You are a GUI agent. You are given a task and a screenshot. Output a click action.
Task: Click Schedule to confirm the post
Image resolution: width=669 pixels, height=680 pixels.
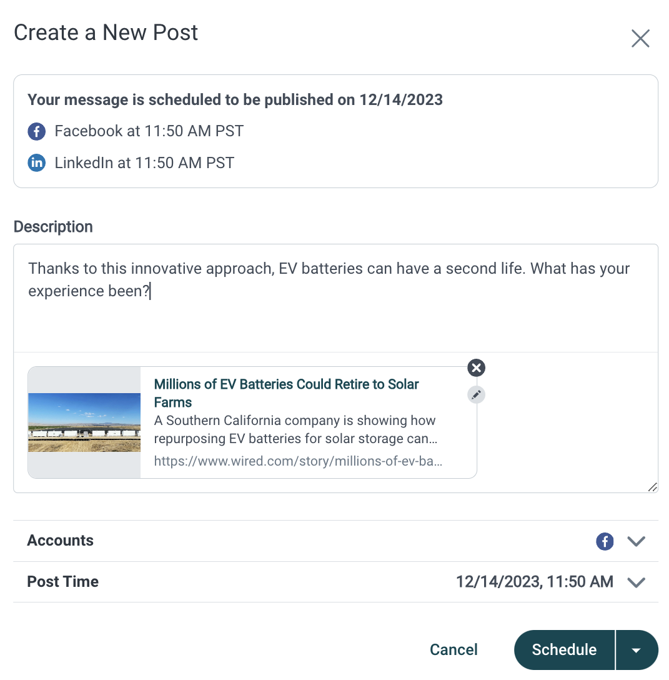coord(564,649)
